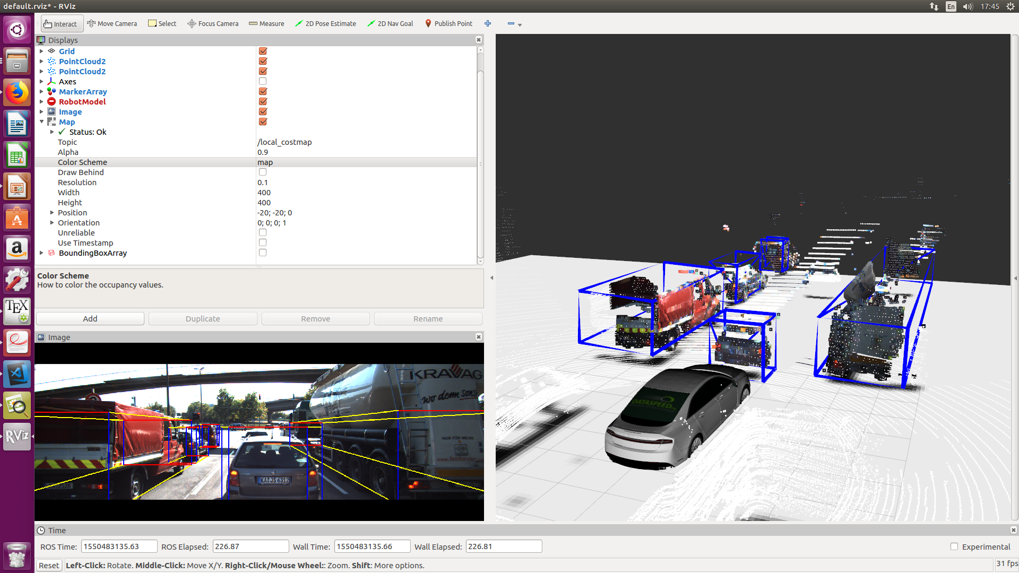Activate the Measure tool
This screenshot has height=573, width=1019.
coord(266,23)
